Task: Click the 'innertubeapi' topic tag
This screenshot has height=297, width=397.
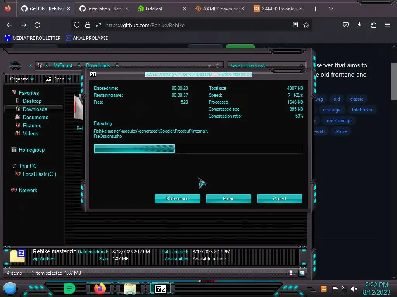Action: click(338, 121)
